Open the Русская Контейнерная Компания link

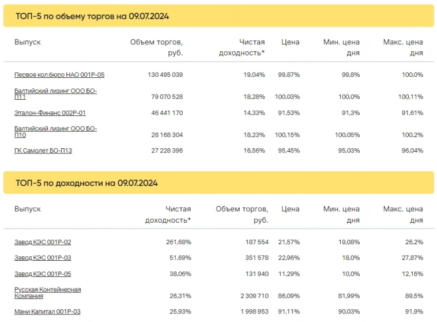click(47, 293)
